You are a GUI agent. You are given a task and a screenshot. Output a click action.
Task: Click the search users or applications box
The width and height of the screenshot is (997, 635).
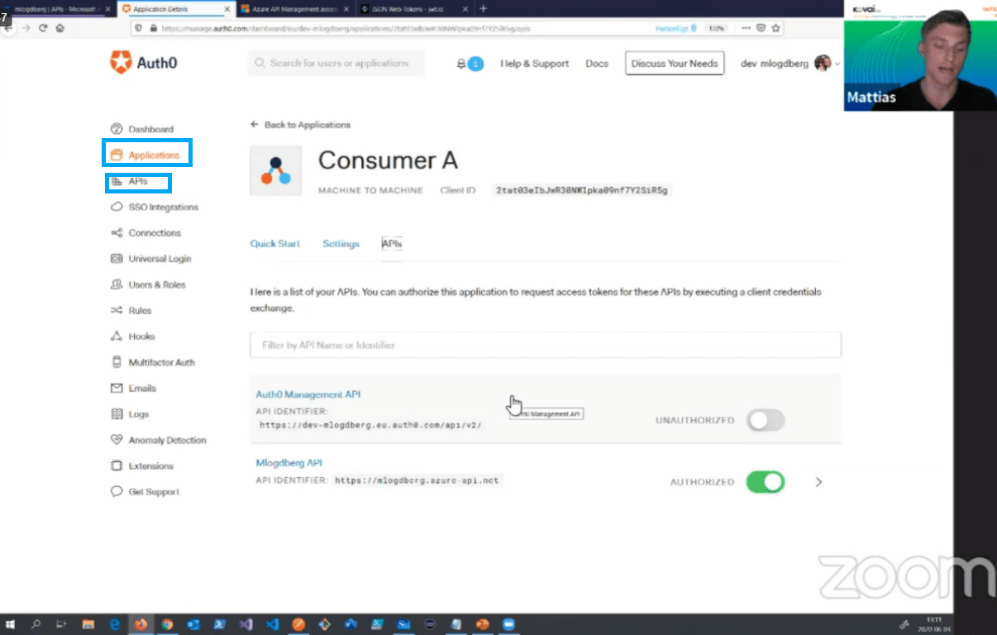(336, 63)
